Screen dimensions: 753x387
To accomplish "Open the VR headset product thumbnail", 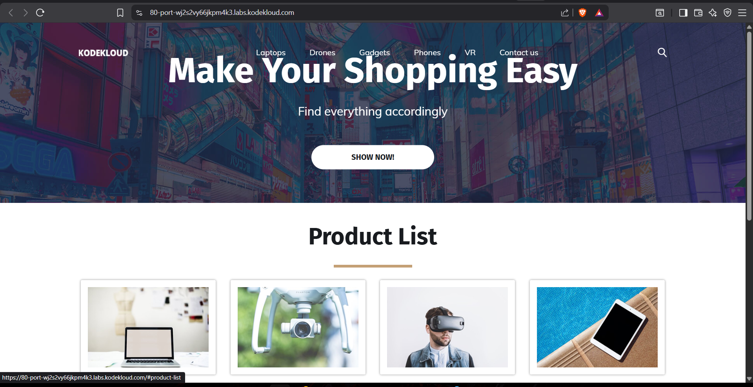I will coord(447,327).
